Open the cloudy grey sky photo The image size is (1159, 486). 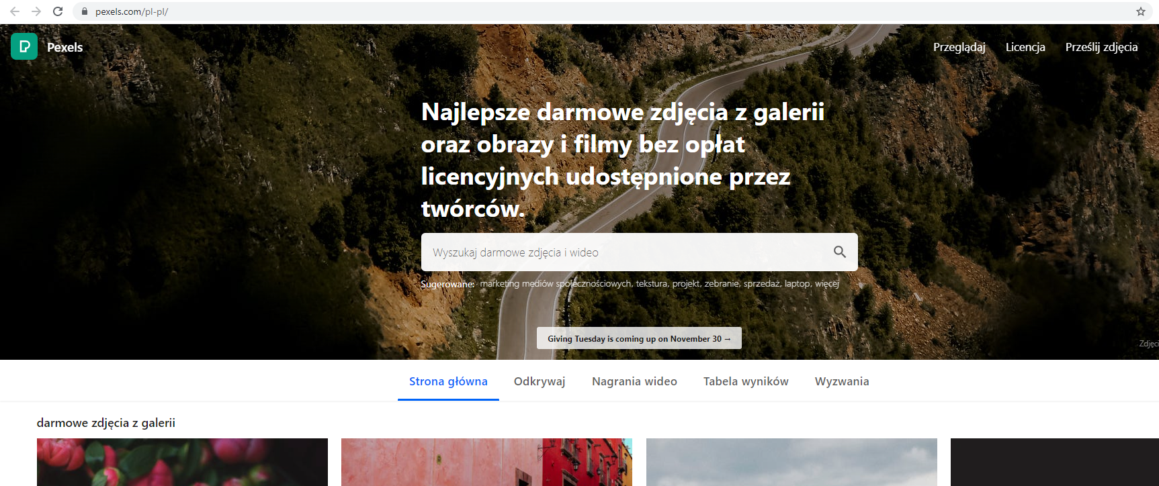coord(791,462)
